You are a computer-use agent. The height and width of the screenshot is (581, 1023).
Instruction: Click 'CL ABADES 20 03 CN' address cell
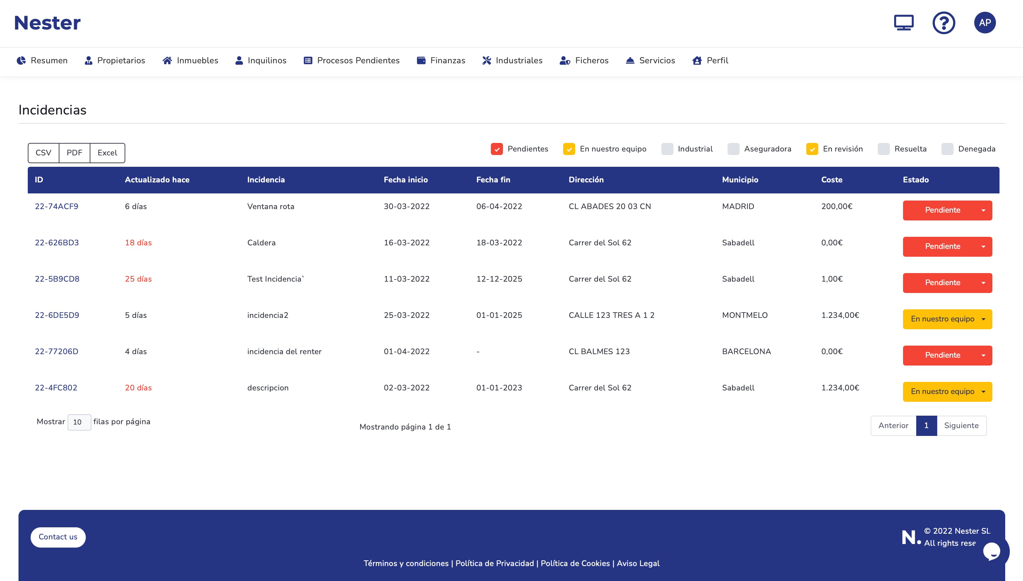[x=610, y=206]
